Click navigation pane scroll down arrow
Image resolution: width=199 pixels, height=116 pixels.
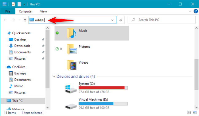pos(48,107)
